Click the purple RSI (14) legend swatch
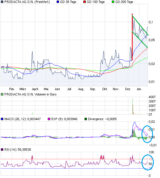Viewport: 160px width, 178px height. coord(2,150)
